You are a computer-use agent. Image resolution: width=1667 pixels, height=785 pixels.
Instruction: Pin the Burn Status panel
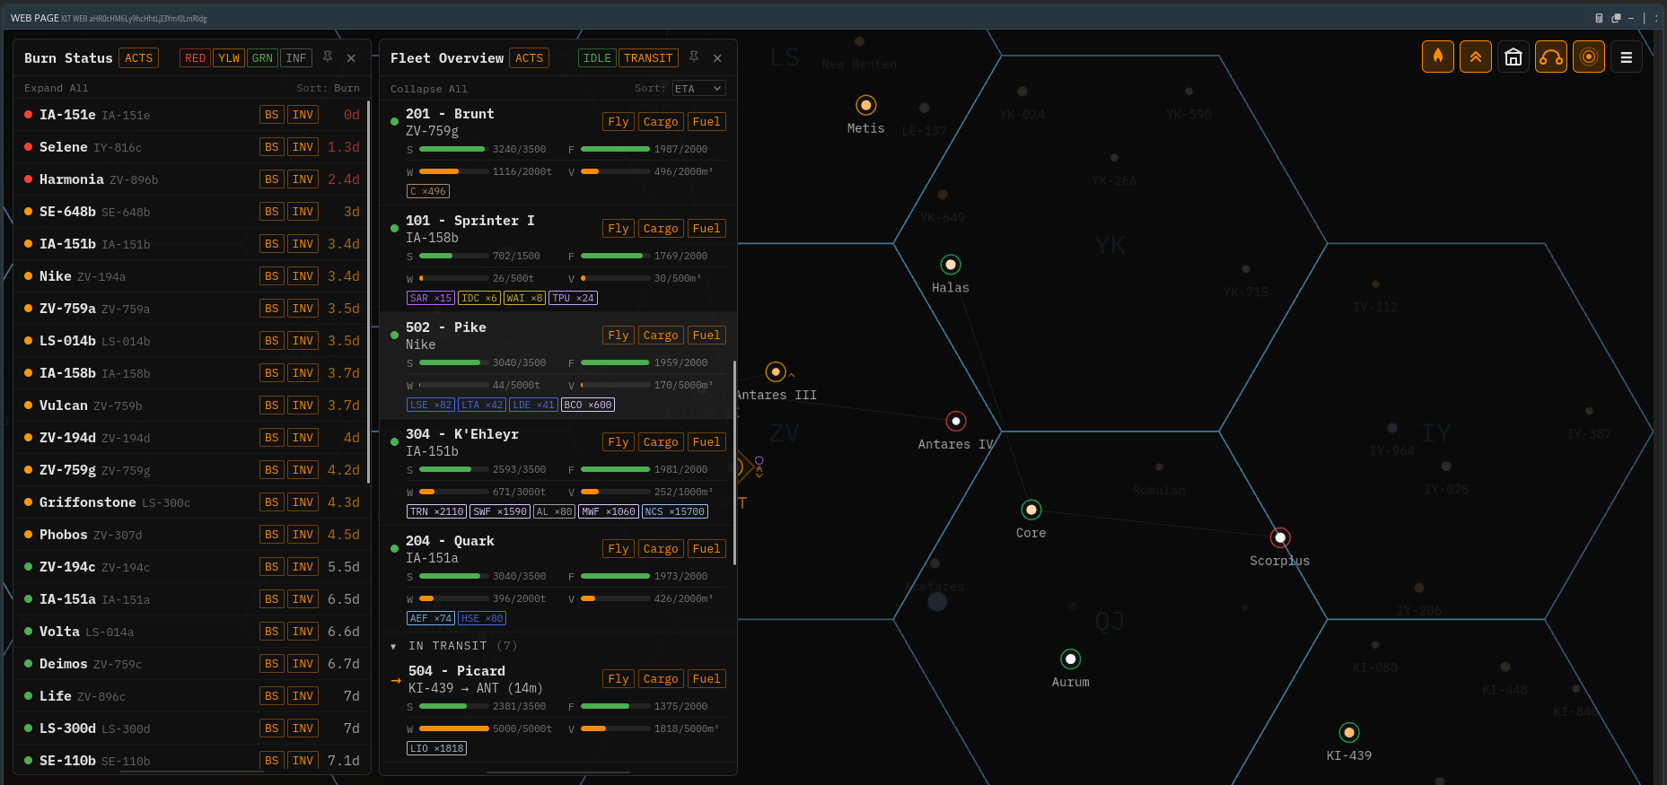coord(328,57)
